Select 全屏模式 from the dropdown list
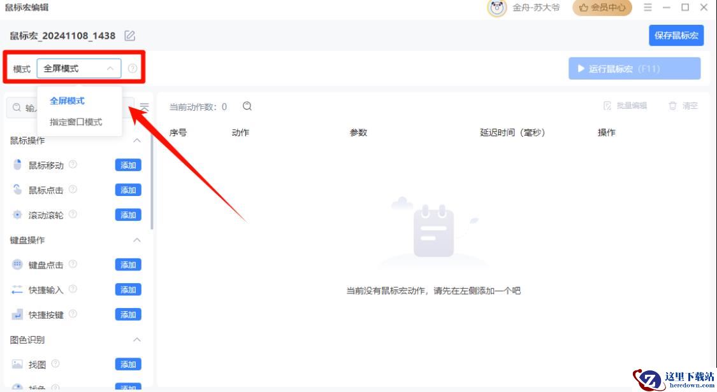The width and height of the screenshot is (717, 392). coord(68,101)
